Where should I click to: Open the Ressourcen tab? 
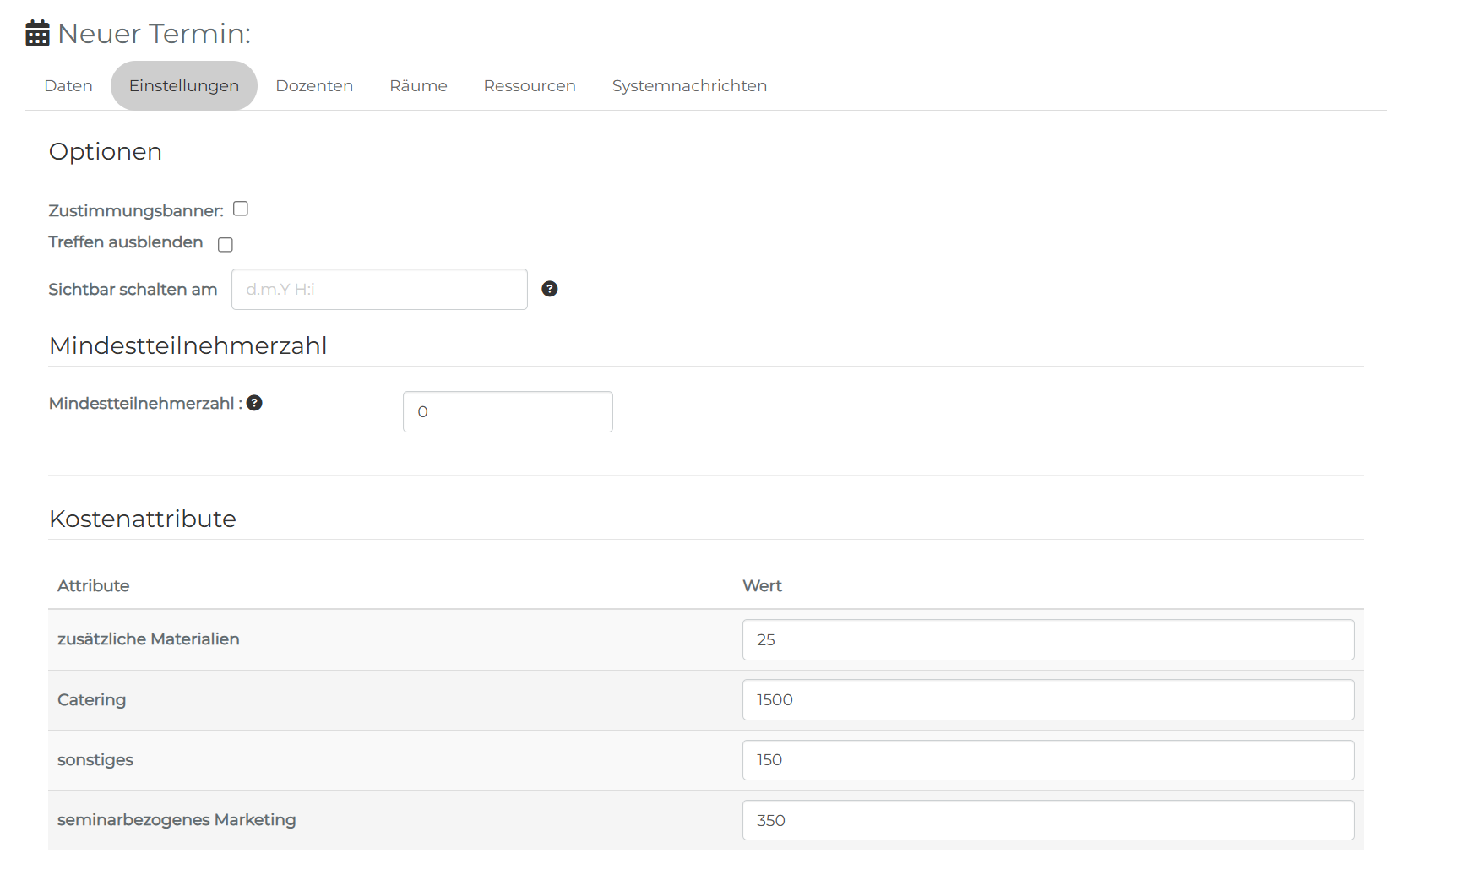pos(530,85)
